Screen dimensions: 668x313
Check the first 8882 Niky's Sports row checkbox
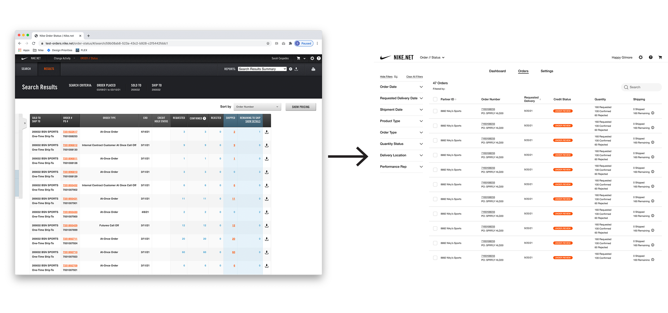click(x=435, y=111)
